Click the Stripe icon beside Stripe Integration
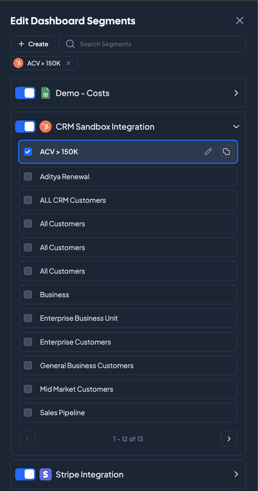Screen dimensions: 258x491 point(45,474)
